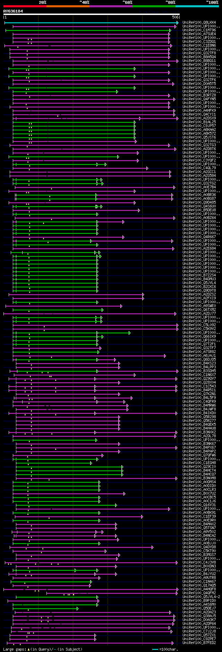Select the UniRef100_C4QL79 label

pos(199,168)
